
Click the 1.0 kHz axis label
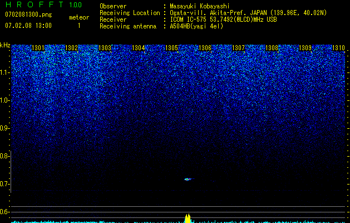coord(4,100)
